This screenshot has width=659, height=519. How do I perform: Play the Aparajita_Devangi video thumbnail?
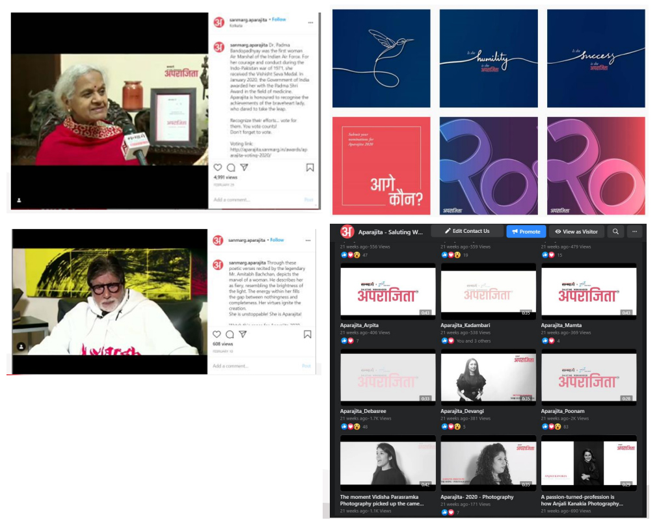click(x=489, y=377)
